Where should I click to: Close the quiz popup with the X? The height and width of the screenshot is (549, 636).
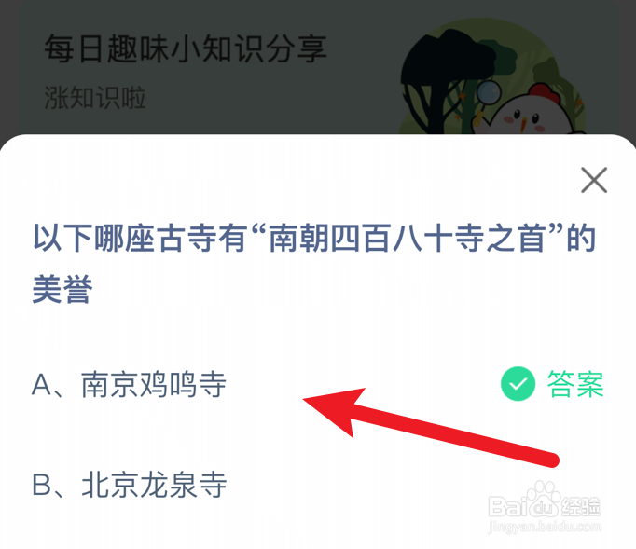point(594,180)
